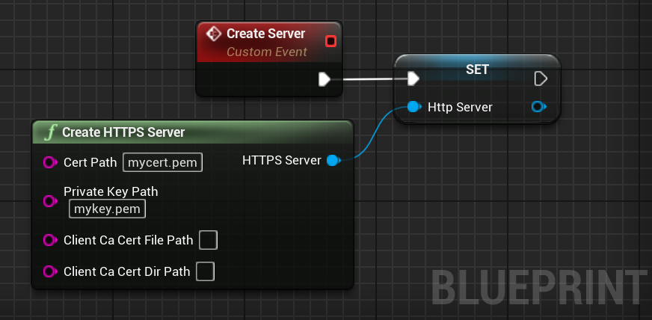Click the Client Ca Cert File Path label

tap(129, 240)
